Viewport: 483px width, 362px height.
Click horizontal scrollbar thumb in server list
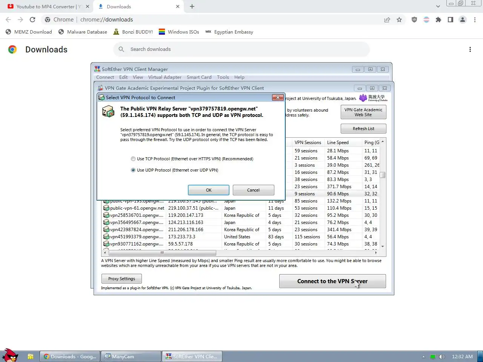[162, 253]
